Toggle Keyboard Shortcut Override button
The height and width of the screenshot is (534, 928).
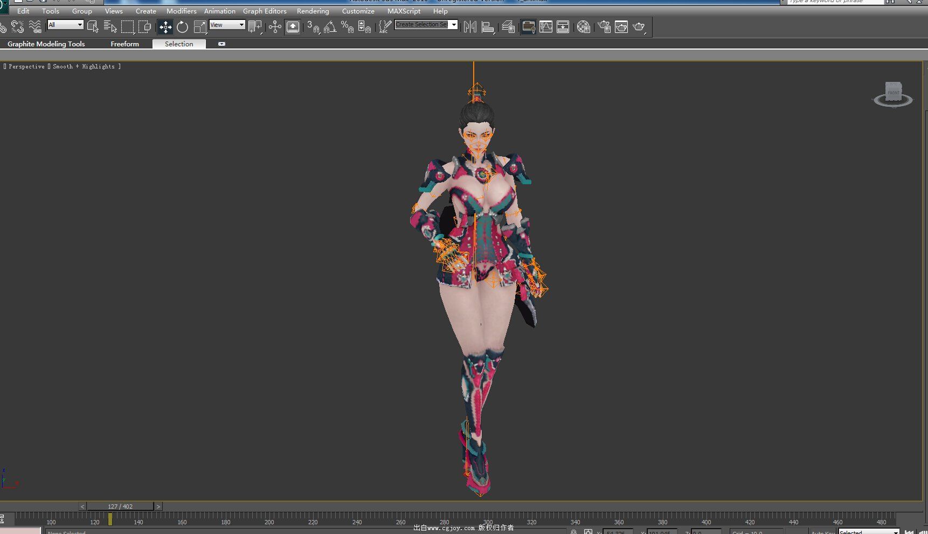pyautogui.click(x=293, y=26)
